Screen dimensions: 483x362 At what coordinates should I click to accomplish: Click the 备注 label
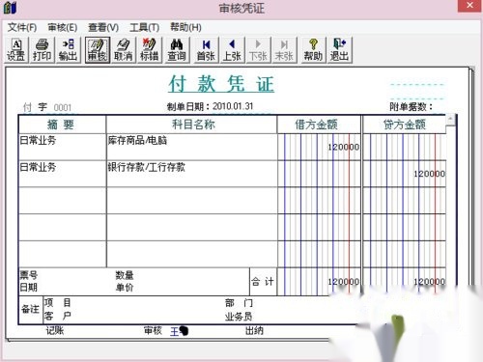coord(30,309)
